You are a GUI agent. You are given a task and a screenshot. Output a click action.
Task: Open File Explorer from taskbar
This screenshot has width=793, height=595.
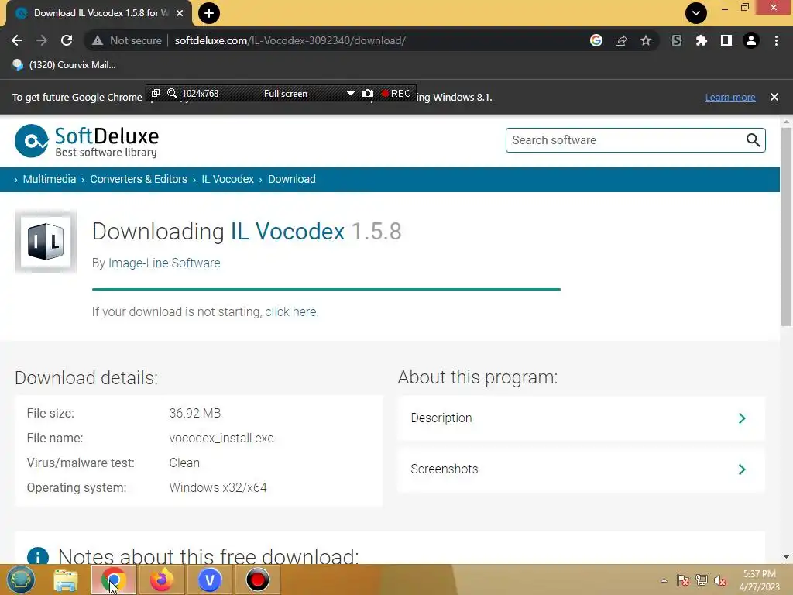coord(66,580)
